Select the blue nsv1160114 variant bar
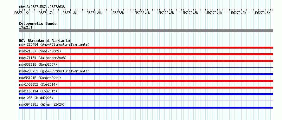This screenshot has width=282, height=120. coord(146,94)
